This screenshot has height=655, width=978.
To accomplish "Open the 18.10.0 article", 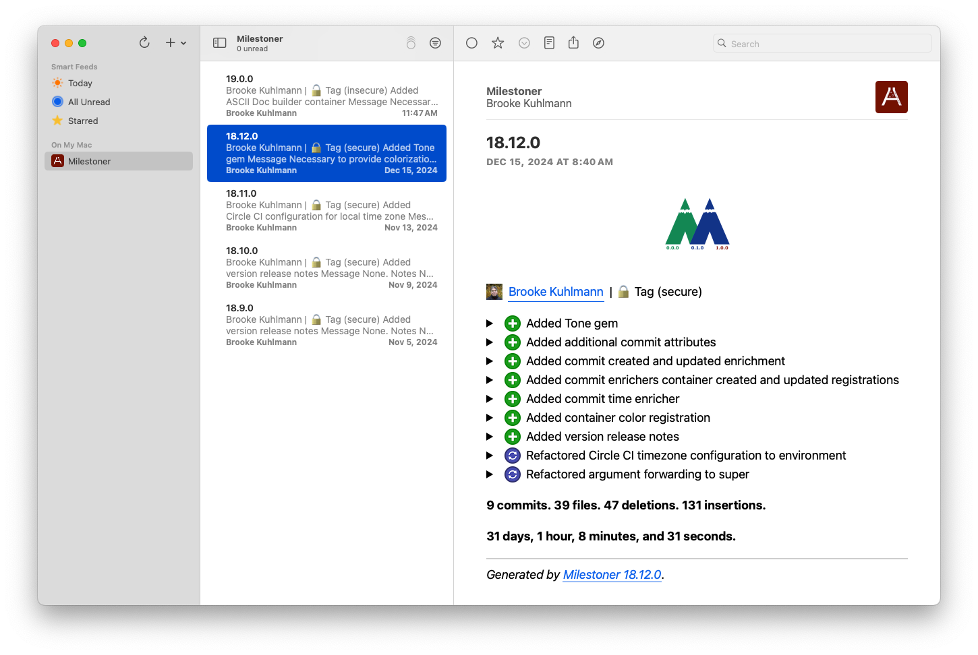I will [x=326, y=268].
